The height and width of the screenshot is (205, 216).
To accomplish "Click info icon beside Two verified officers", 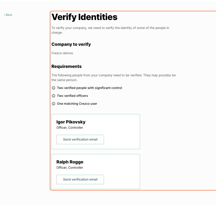I will point(54,96).
